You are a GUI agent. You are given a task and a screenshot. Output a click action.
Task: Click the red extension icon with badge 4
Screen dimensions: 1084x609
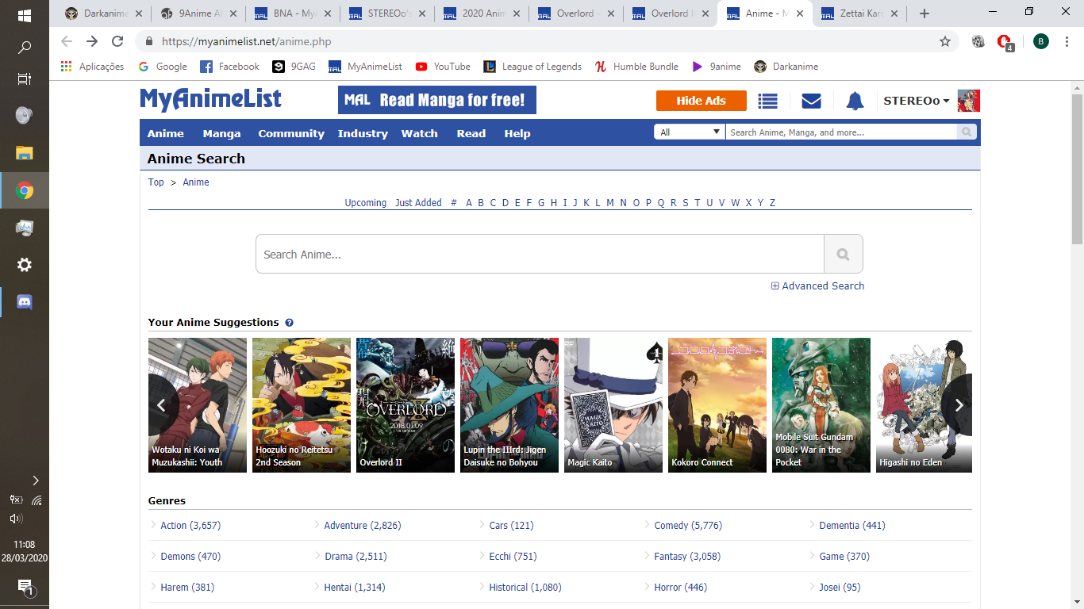coord(1004,42)
